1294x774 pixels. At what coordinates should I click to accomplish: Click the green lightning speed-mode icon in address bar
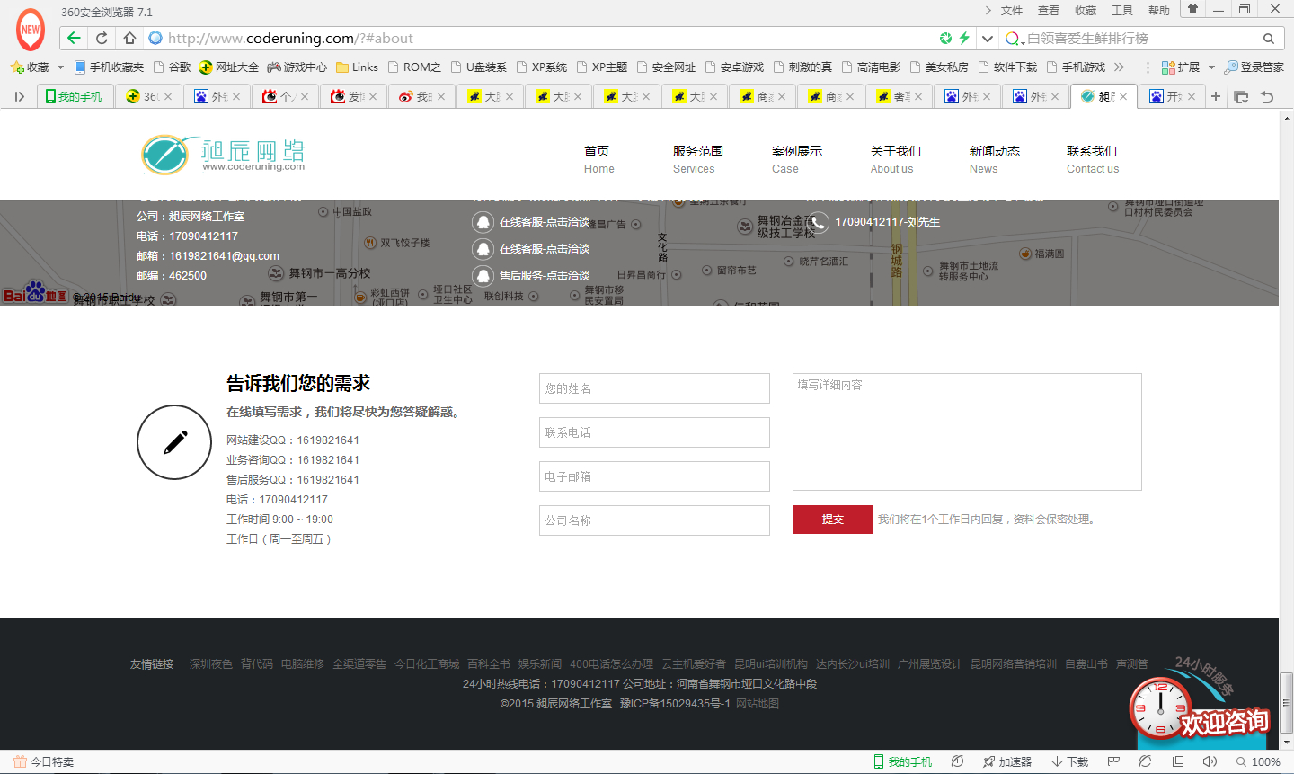tap(964, 39)
